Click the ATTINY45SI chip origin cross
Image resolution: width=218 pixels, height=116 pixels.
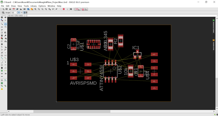tap(111, 71)
